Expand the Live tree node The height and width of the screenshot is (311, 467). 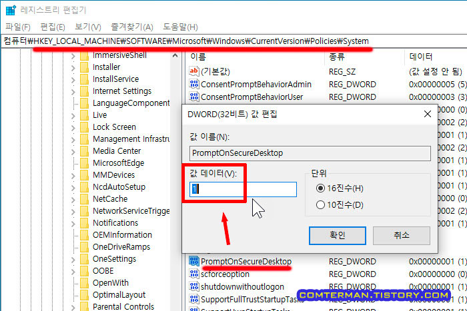73,116
